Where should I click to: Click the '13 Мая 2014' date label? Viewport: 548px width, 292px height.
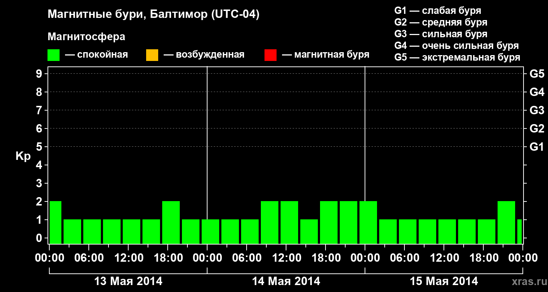pos(128,281)
